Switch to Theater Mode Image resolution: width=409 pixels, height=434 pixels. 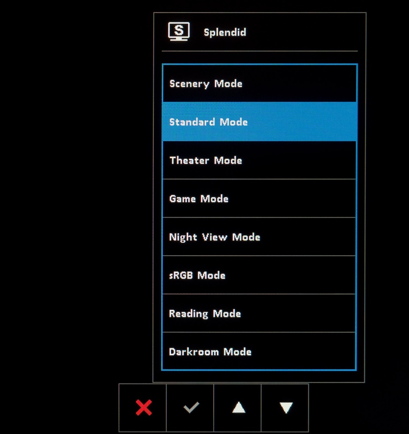(x=259, y=160)
